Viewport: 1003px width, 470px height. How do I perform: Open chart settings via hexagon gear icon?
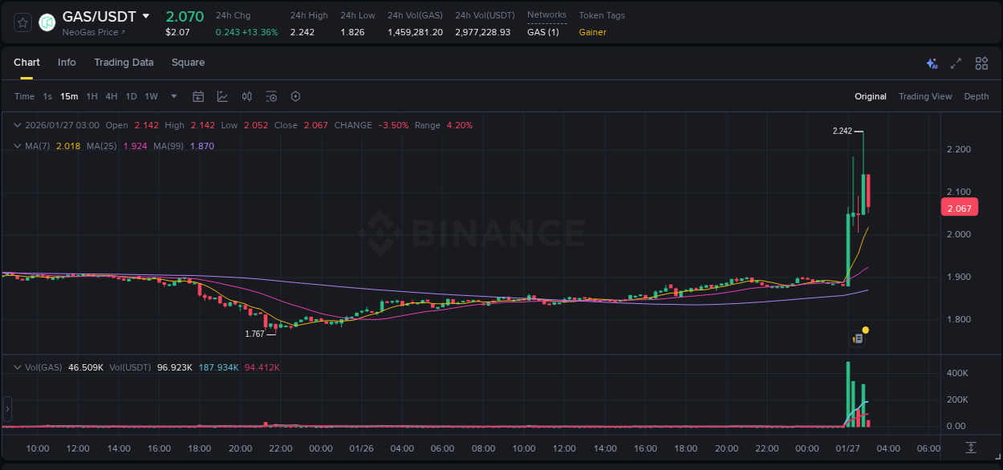(x=295, y=96)
